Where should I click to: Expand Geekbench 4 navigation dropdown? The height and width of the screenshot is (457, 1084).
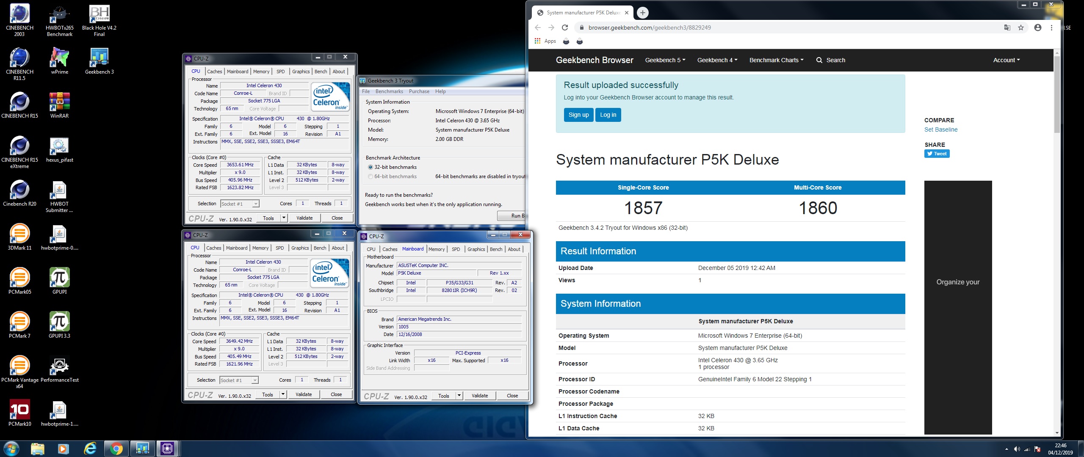(717, 60)
